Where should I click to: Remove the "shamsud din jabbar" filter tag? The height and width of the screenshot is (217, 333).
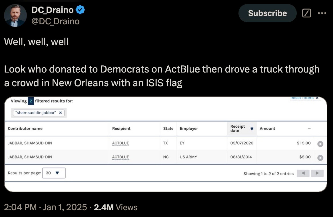(x=60, y=113)
